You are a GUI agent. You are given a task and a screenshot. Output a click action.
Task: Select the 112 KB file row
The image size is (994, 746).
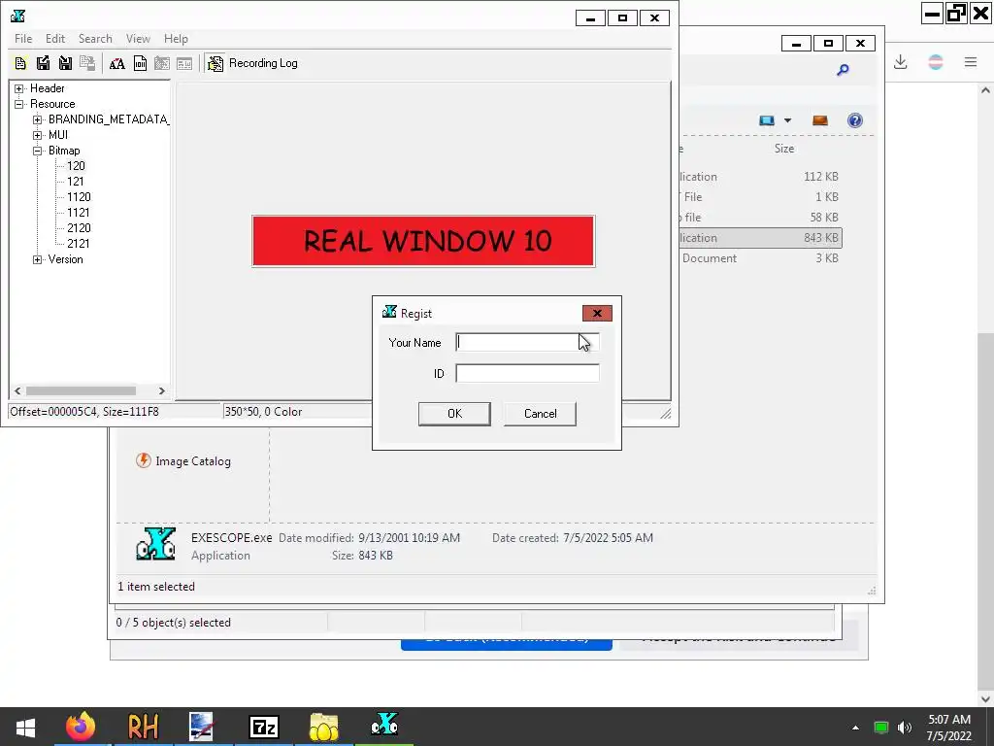click(x=761, y=177)
